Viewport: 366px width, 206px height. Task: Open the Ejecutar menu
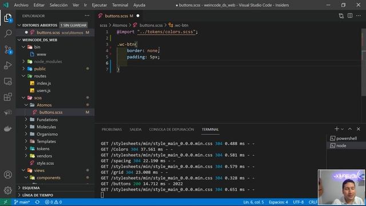coord(99,5)
